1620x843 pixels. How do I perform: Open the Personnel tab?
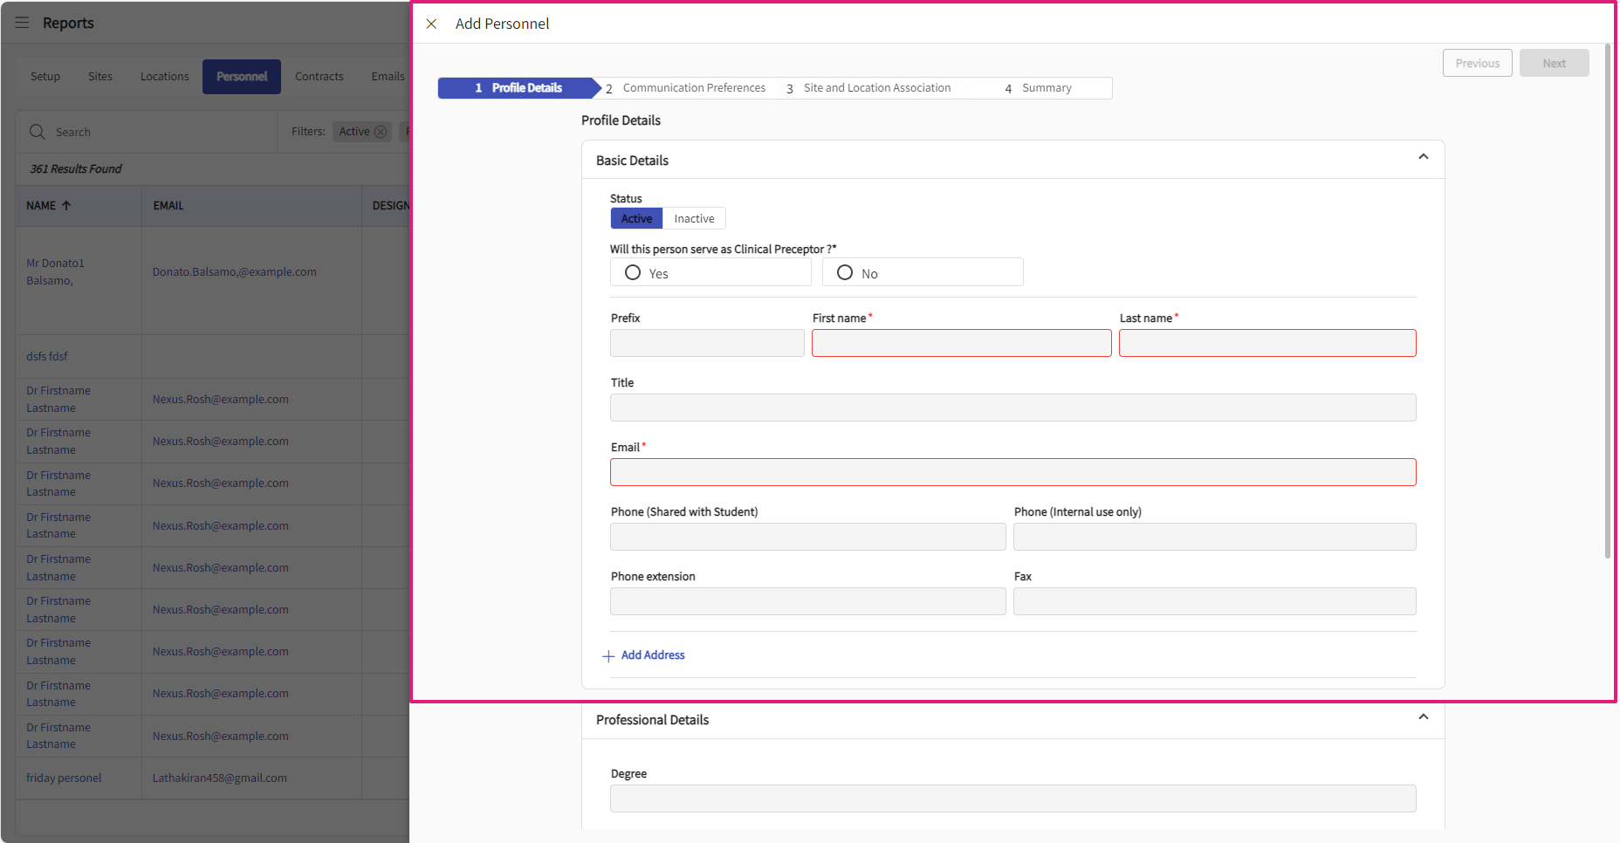[x=242, y=77]
